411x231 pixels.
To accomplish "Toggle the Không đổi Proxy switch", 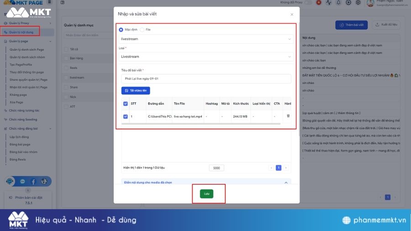I will [x=309, y=2].
